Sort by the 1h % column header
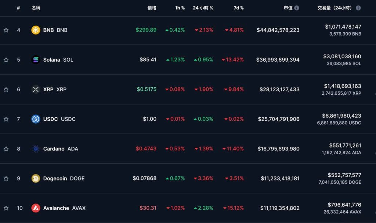The image size is (376, 223). (180, 8)
